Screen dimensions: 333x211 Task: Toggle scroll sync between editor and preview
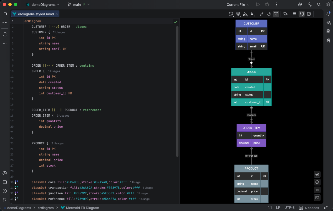point(276,14)
